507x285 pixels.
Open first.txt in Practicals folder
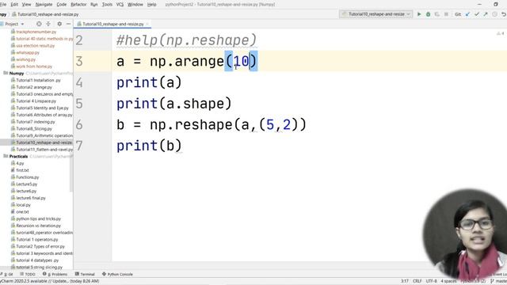pyautogui.click(x=22, y=170)
